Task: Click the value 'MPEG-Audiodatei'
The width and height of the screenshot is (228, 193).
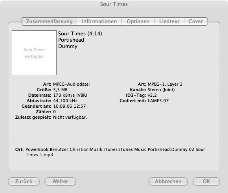Action: 72,84
